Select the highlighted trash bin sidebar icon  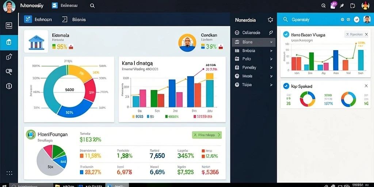9,42
